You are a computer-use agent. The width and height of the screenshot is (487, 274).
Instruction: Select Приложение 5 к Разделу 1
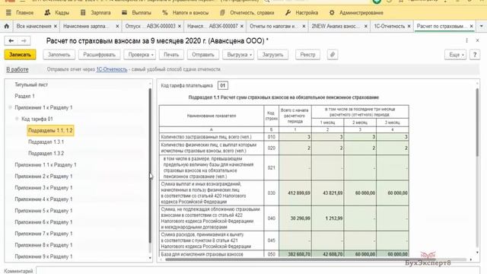[x=43, y=211]
